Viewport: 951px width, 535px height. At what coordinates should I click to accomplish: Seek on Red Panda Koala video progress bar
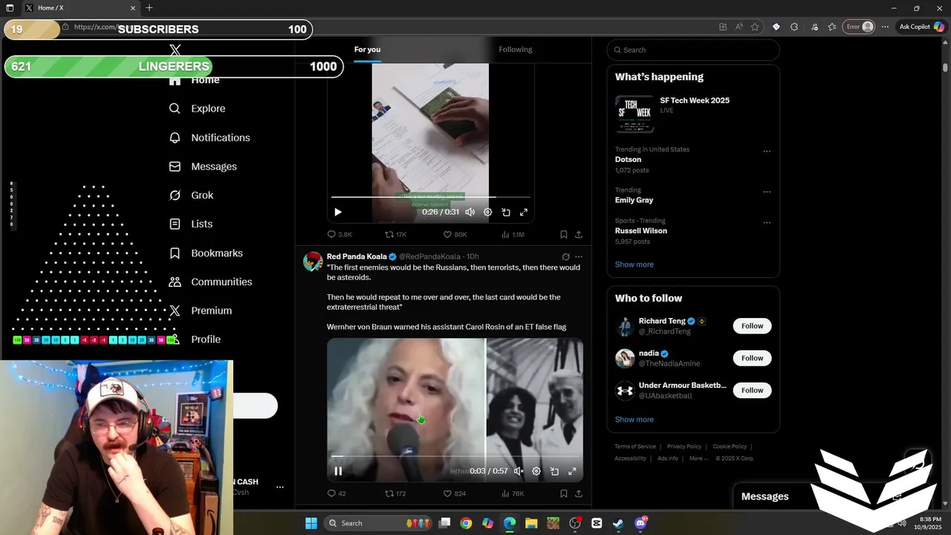[455, 456]
